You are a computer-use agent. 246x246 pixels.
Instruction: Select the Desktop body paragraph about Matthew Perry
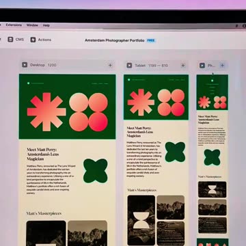[x=51, y=180]
